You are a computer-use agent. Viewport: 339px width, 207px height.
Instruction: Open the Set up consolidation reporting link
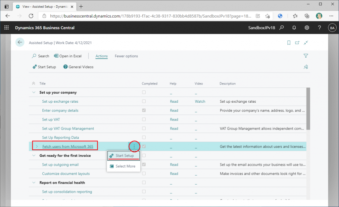coord(67,192)
